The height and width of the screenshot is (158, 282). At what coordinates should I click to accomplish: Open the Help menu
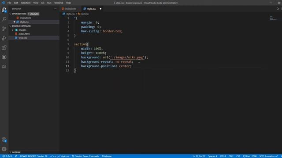click(x=68, y=3)
